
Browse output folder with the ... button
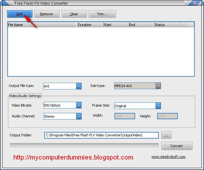166,135
